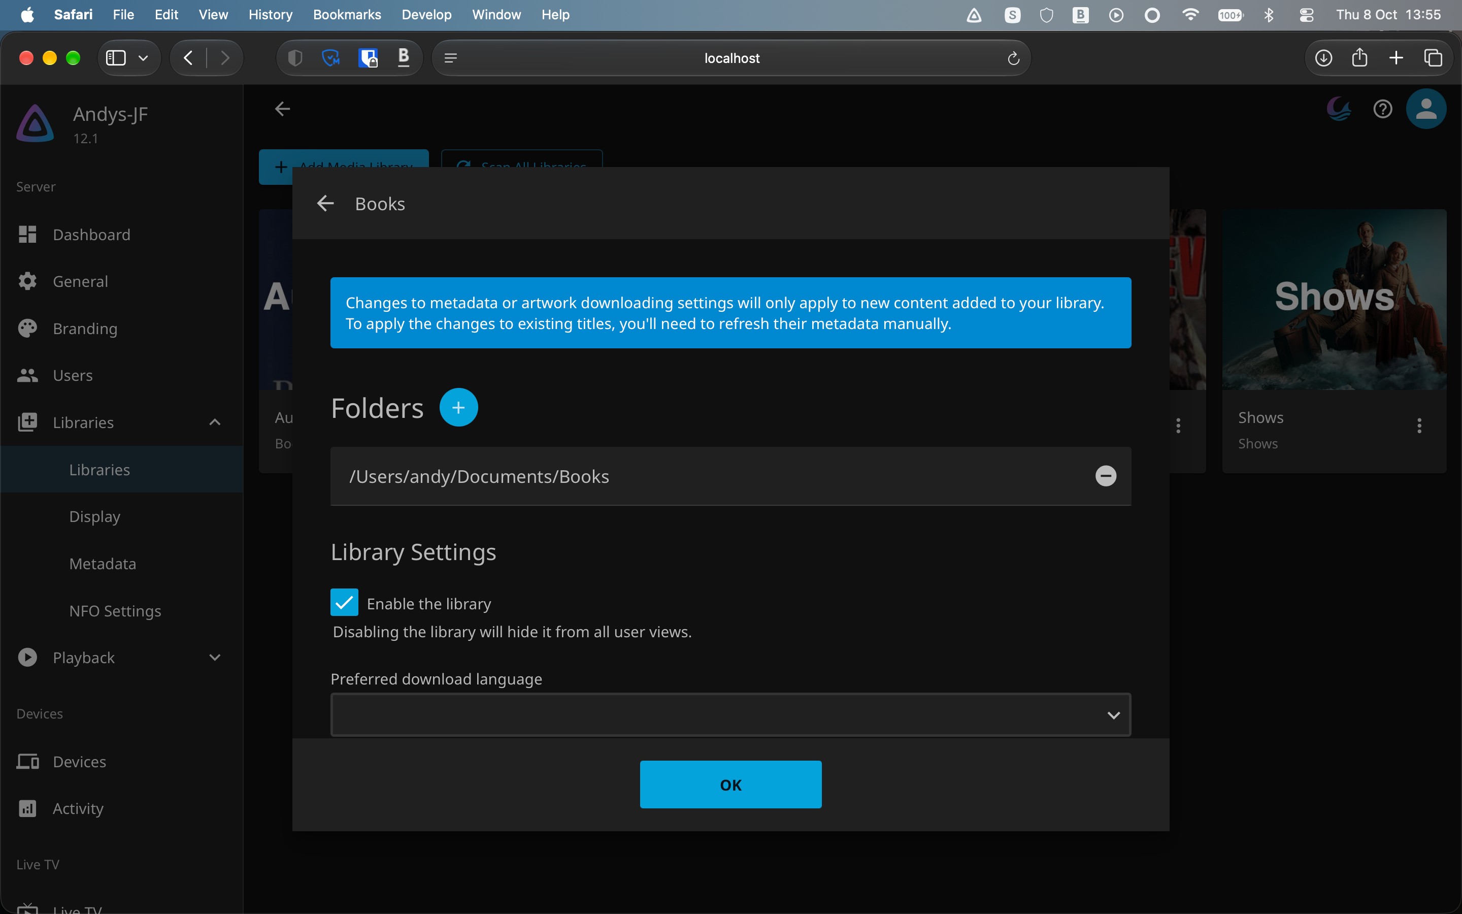
Task: Click the menu bar date and time
Action: click(1388, 15)
